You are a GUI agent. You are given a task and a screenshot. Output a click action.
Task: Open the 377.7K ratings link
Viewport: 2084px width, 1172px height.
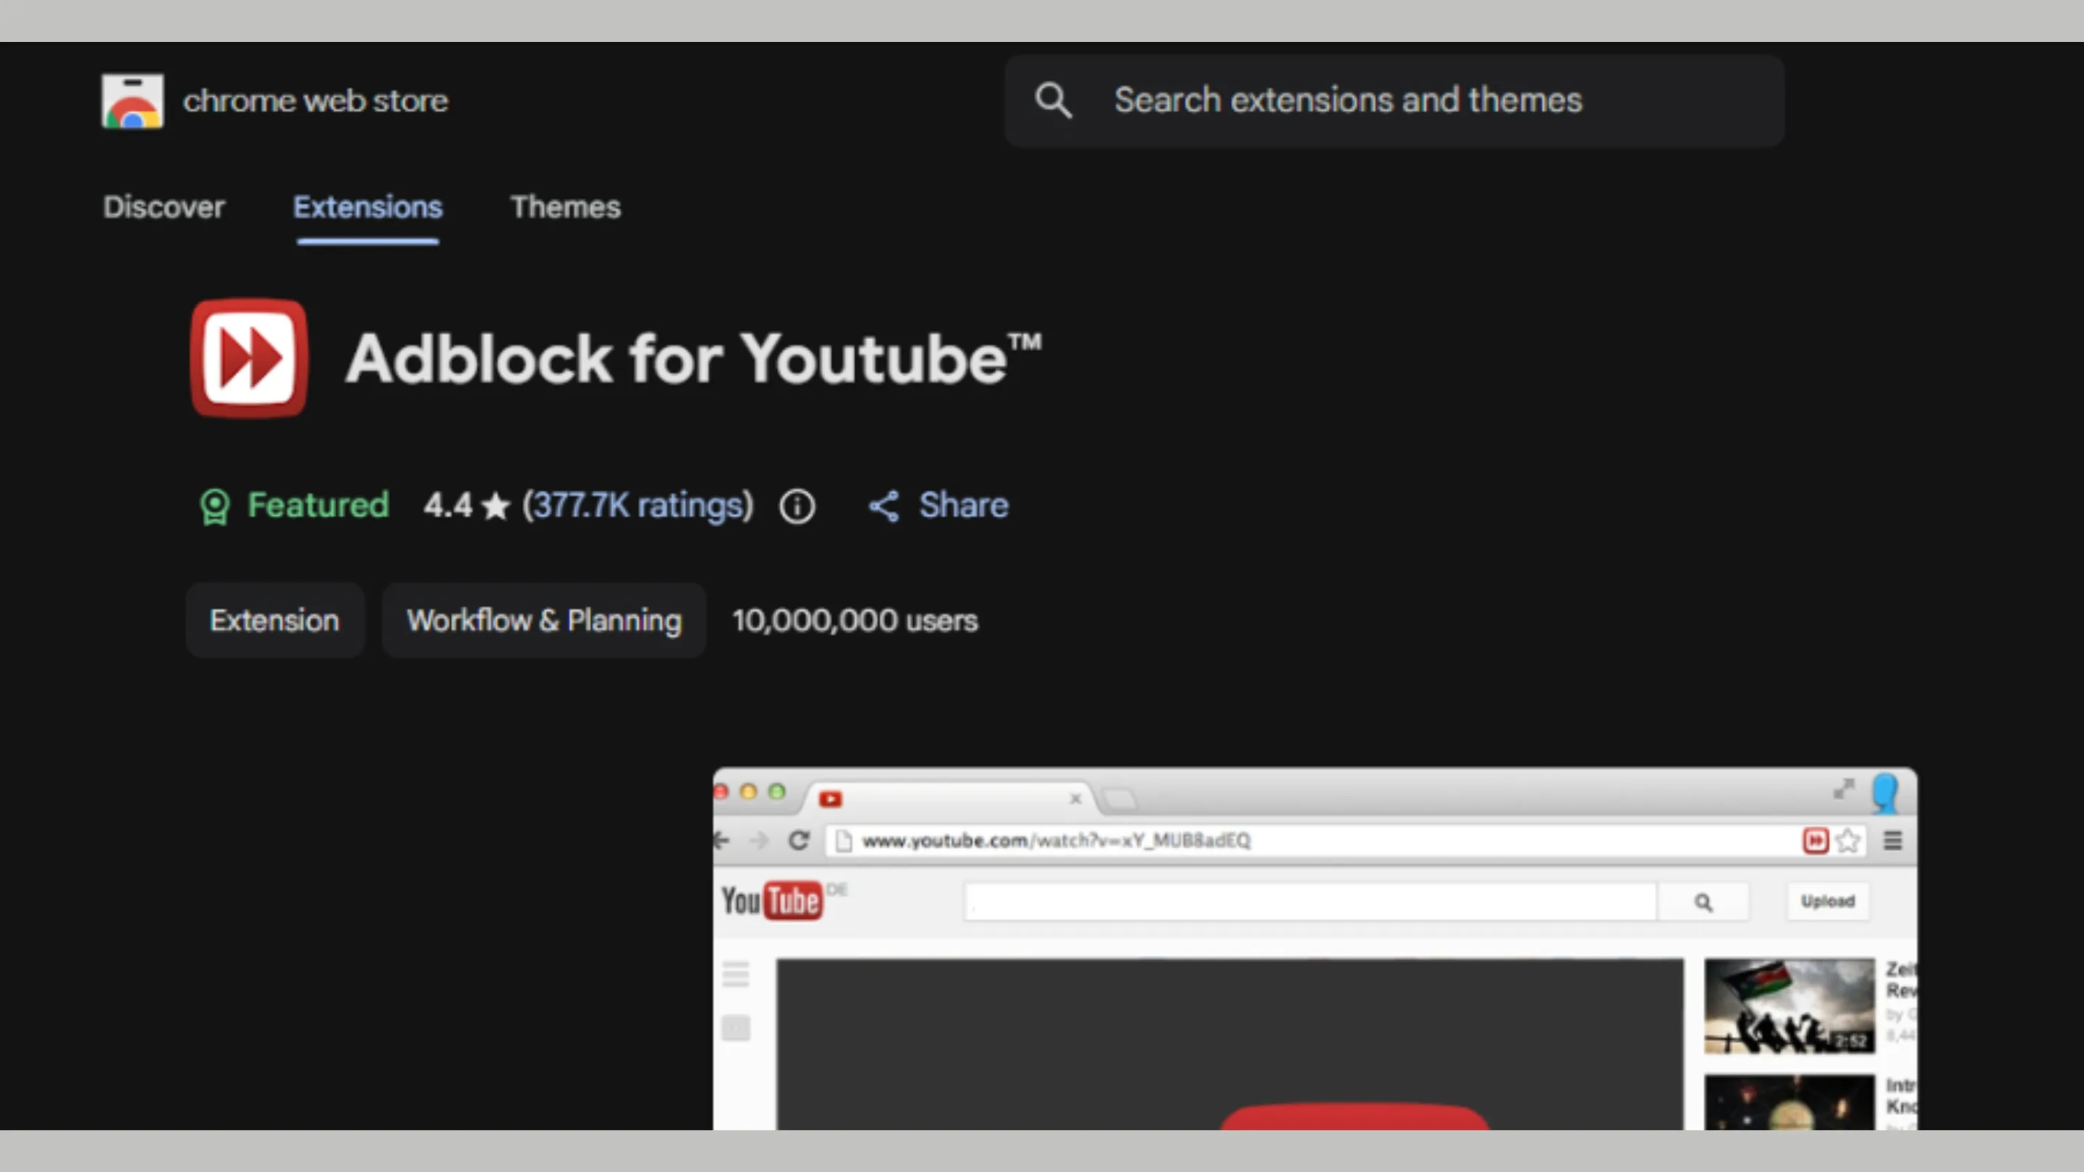[x=638, y=506]
